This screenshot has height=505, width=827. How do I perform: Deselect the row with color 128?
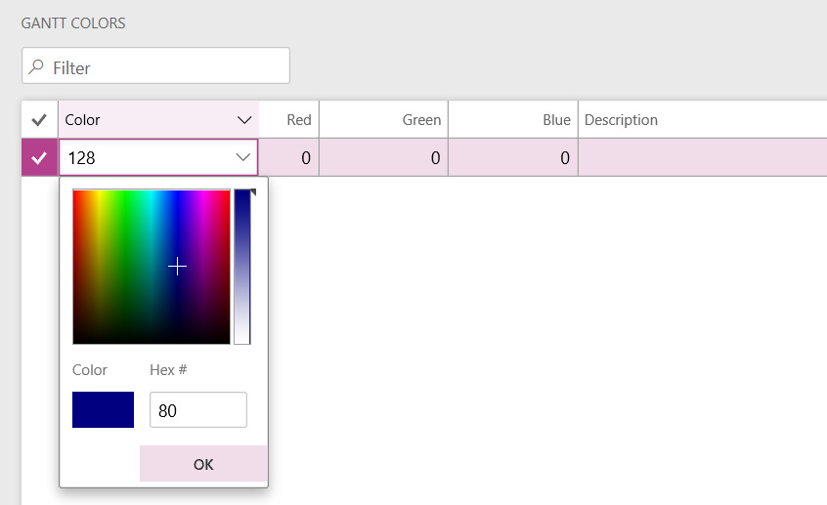point(39,157)
